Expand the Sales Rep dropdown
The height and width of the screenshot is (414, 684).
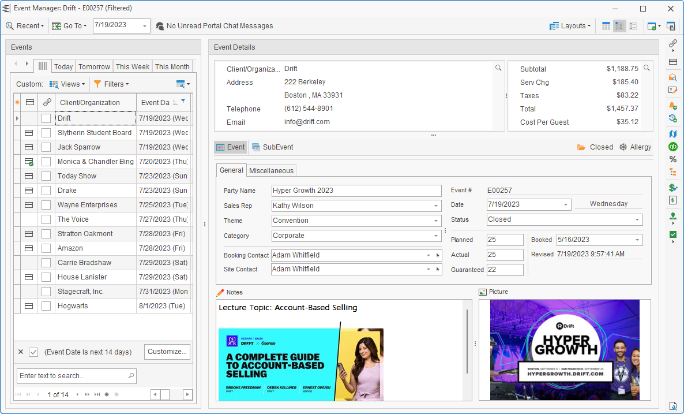click(436, 206)
